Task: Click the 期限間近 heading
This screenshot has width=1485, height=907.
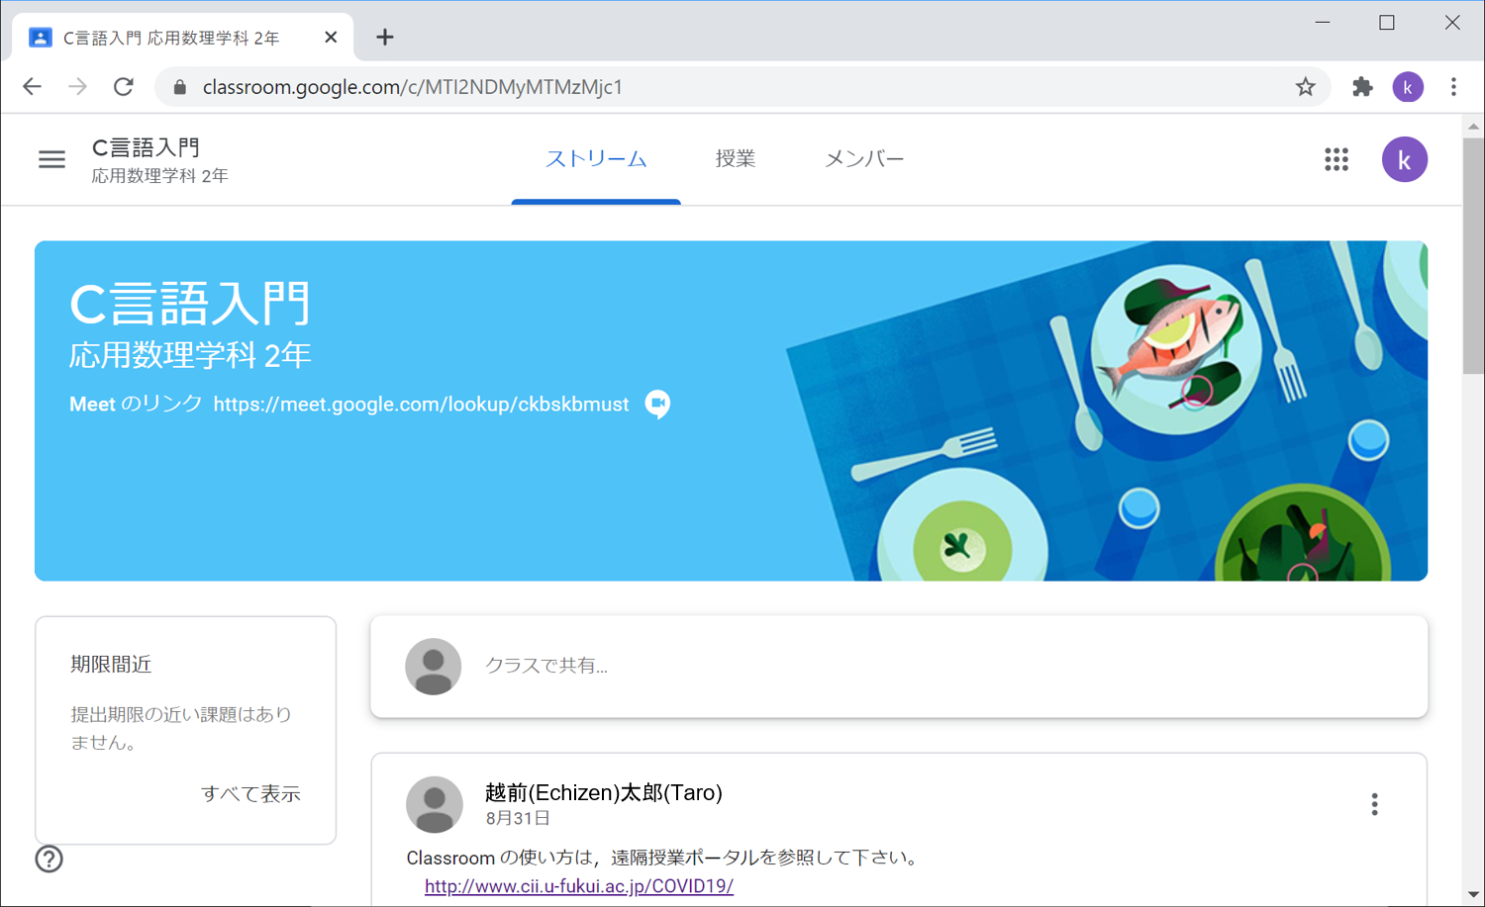Action: click(111, 665)
